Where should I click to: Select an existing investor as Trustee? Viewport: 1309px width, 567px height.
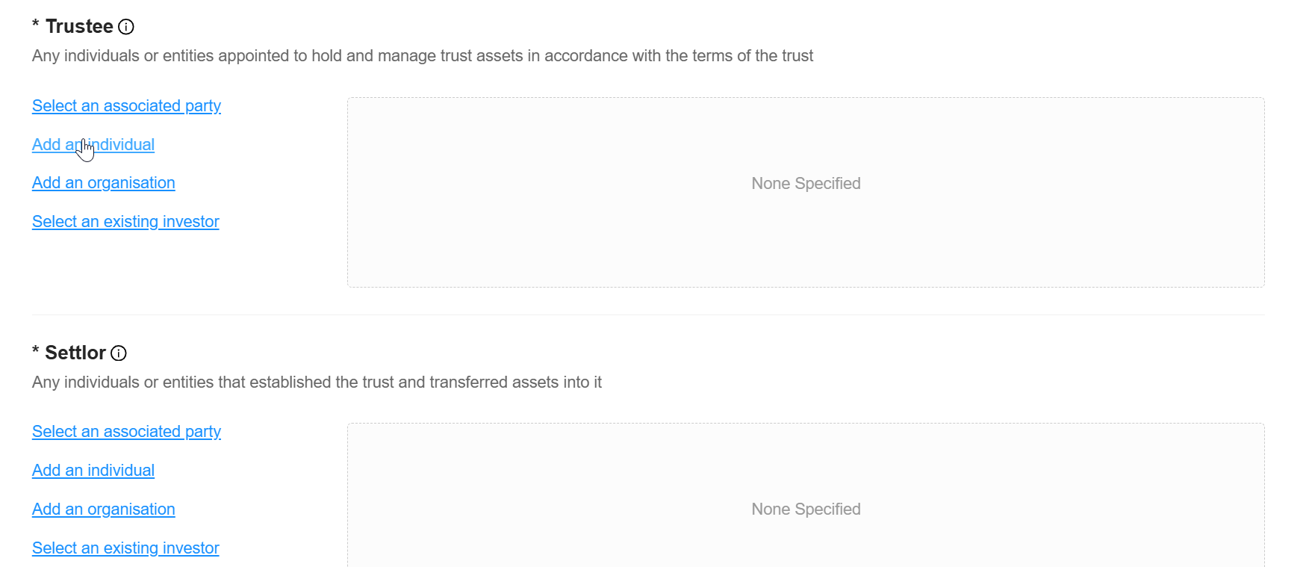click(125, 222)
